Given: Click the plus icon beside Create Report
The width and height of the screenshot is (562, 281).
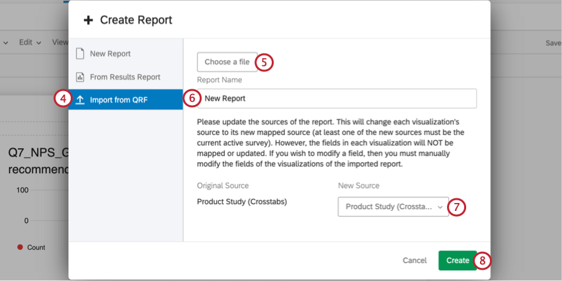Looking at the screenshot, I should (89, 20).
